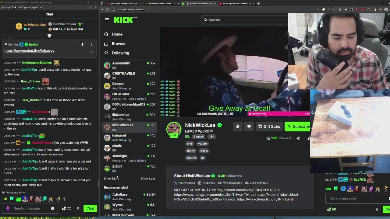Viewport: 390px width, 219px height.
Task: Click the Gift Subs button
Action: pyautogui.click(x=269, y=127)
